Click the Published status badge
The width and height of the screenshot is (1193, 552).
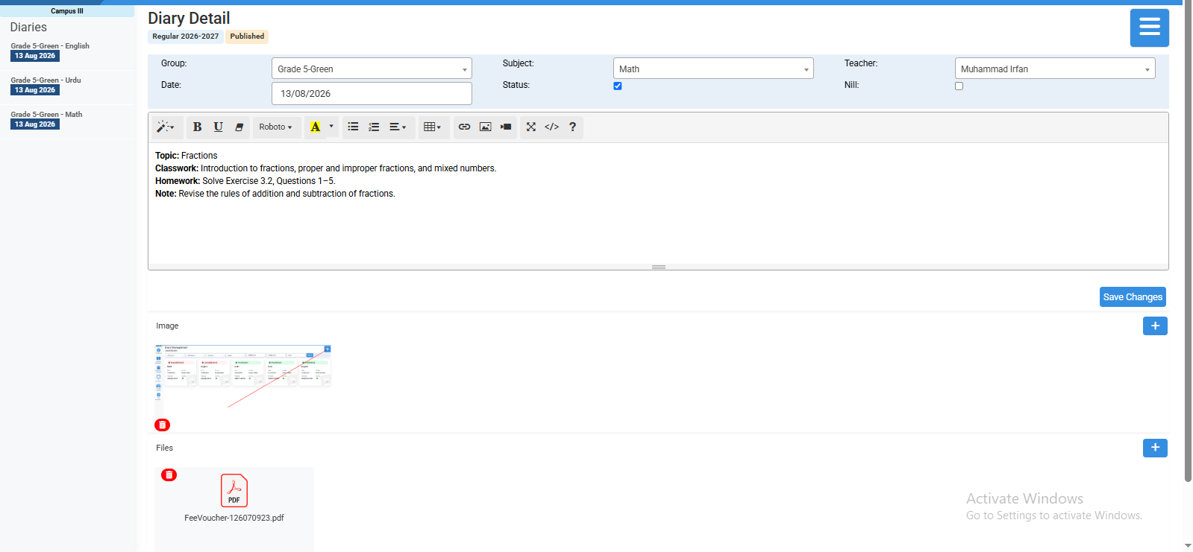(x=247, y=37)
